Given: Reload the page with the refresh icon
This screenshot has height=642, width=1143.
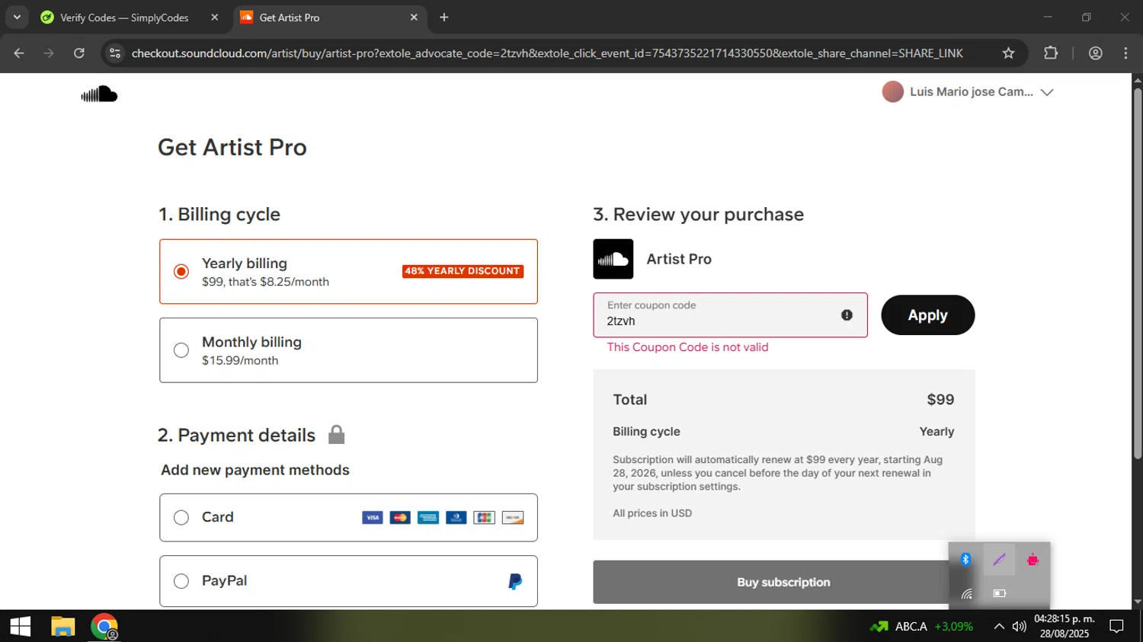Looking at the screenshot, I should click(79, 53).
